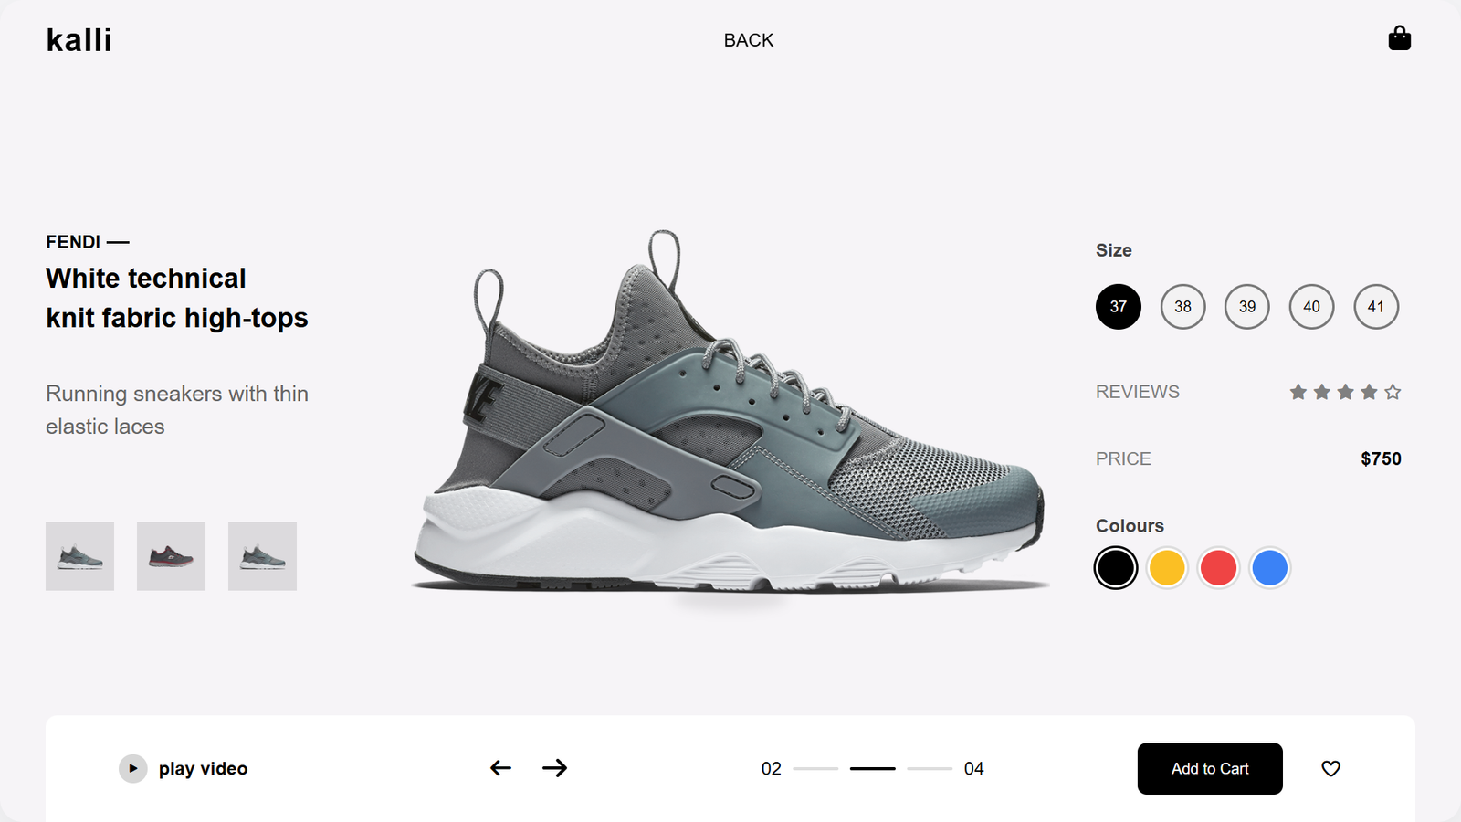1461x822 pixels.
Task: Click the heart wishlist icon
Action: pos(1330,769)
